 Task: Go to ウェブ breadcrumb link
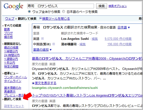click(10, 19)
